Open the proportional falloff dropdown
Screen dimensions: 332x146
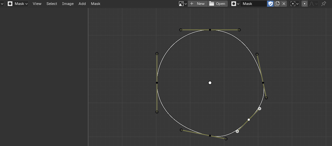(313, 4)
